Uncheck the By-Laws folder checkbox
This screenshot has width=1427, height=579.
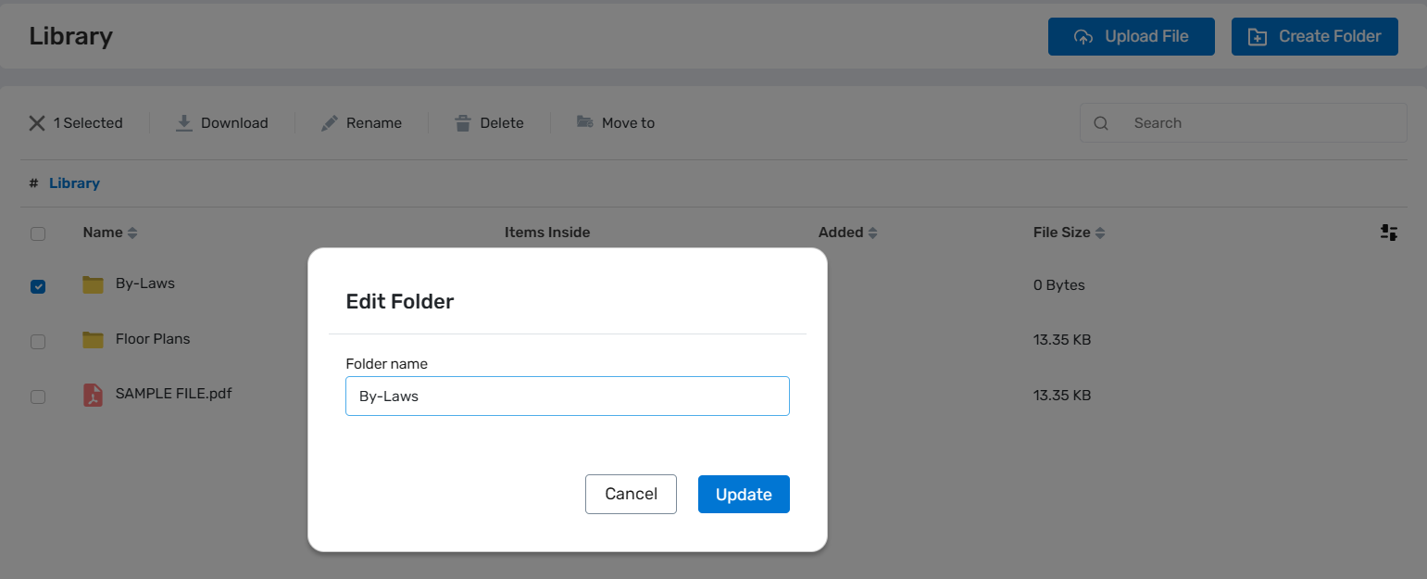point(38,286)
